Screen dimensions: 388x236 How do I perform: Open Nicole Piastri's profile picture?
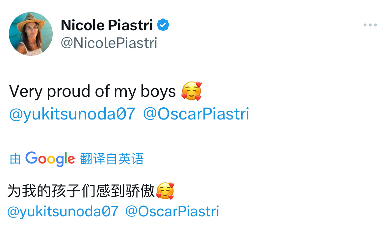point(31,34)
